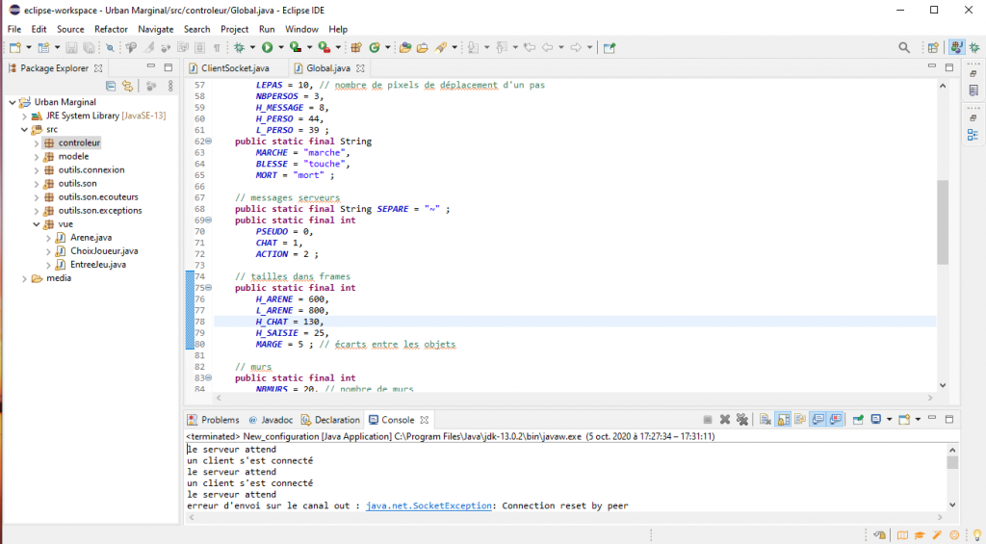Open the Refactor menu
The width and height of the screenshot is (986, 544).
click(x=111, y=29)
